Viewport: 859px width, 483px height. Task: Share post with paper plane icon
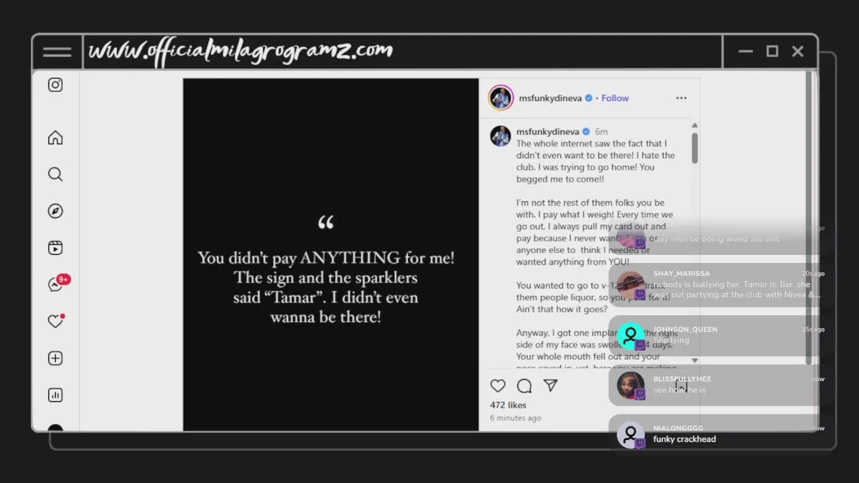tap(550, 386)
